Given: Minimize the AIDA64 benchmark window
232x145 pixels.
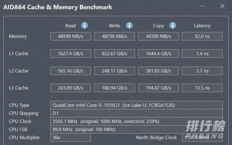Looking at the screenshot, I should tap(202, 6).
